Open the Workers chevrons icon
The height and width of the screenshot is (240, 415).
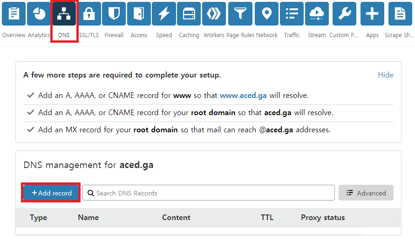click(x=214, y=14)
